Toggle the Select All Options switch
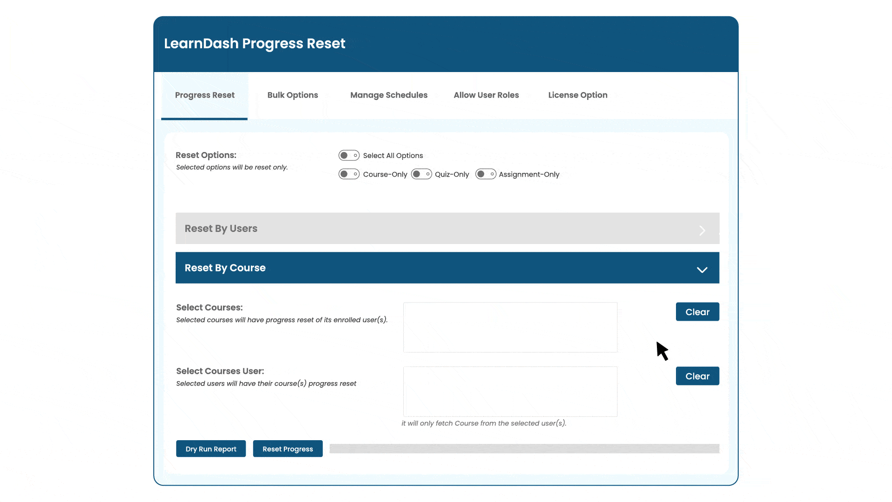The height and width of the screenshot is (502, 892). [348, 155]
